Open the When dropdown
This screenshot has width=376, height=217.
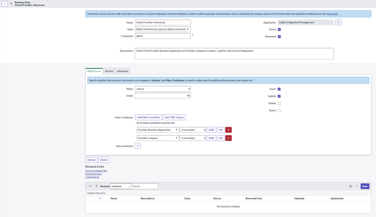click(x=163, y=89)
